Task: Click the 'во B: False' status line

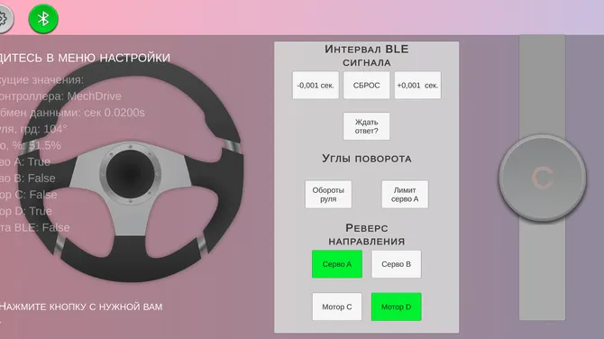Action: [x=28, y=179]
